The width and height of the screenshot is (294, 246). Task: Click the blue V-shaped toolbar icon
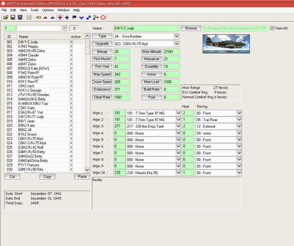81,17
